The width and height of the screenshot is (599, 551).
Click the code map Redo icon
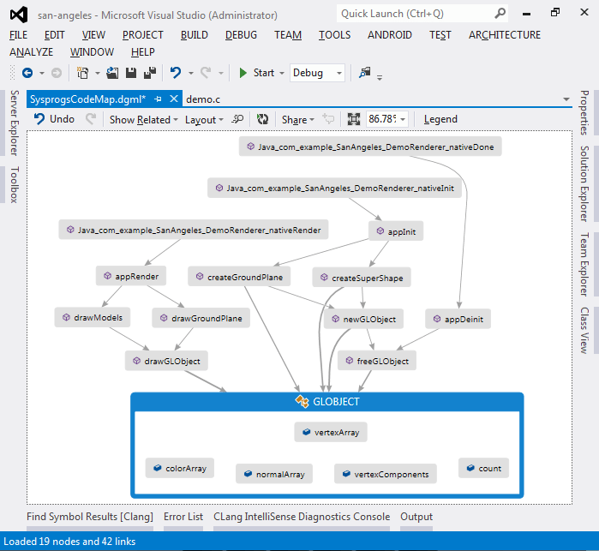91,119
